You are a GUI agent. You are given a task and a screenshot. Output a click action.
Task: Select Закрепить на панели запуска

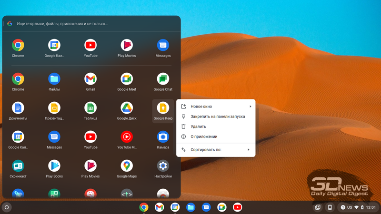218,117
